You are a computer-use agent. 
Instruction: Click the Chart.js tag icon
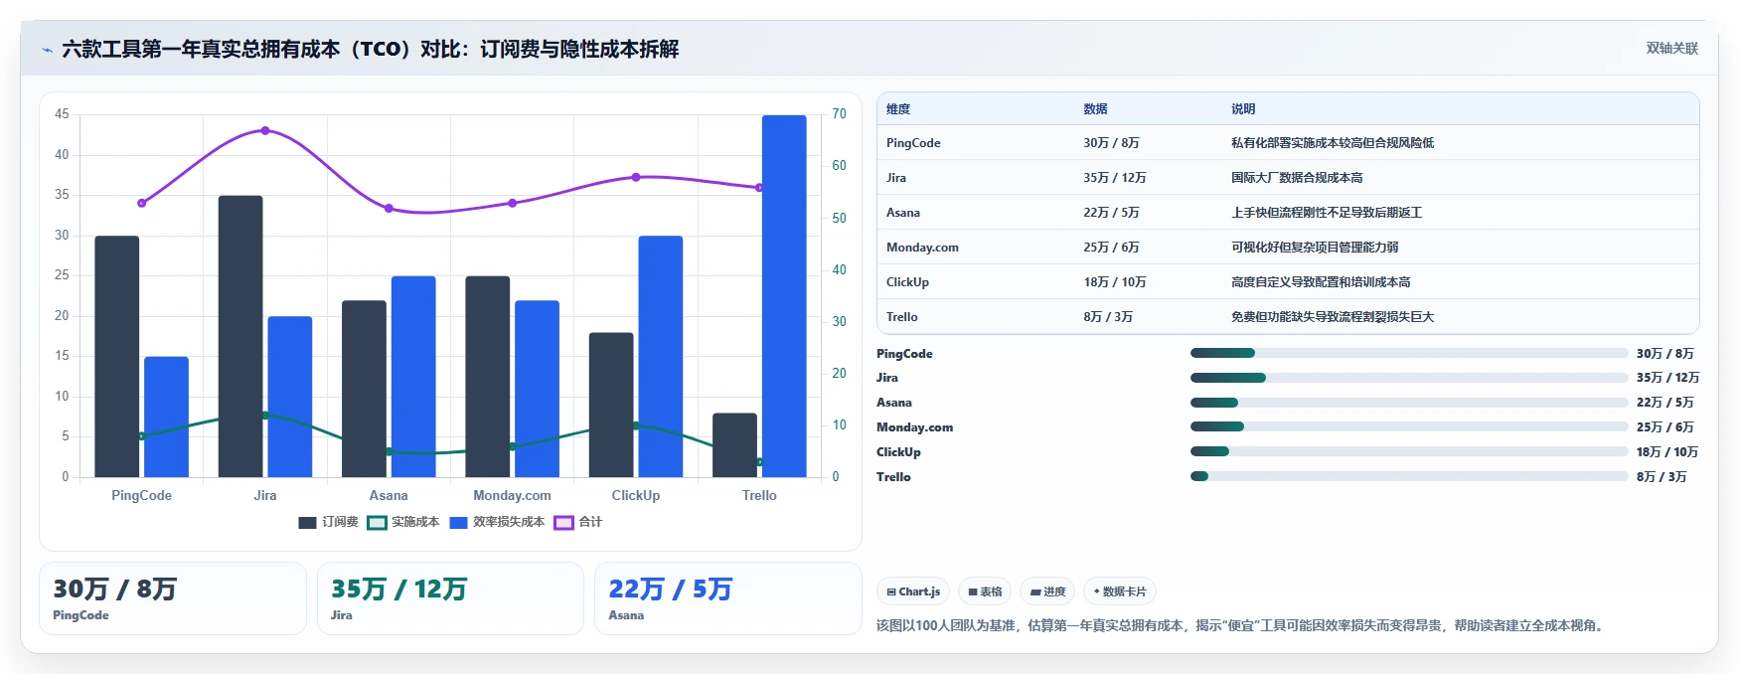[x=891, y=591]
